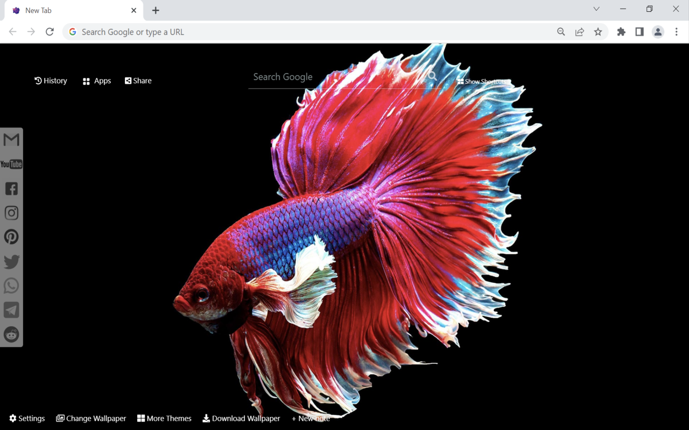
Task: Go forward using the browser forward arrow
Action: (x=31, y=32)
